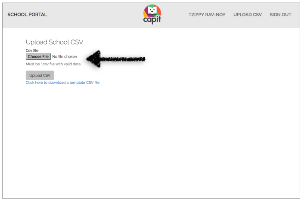
Task: Download the template CSV file link
Action: (62, 83)
